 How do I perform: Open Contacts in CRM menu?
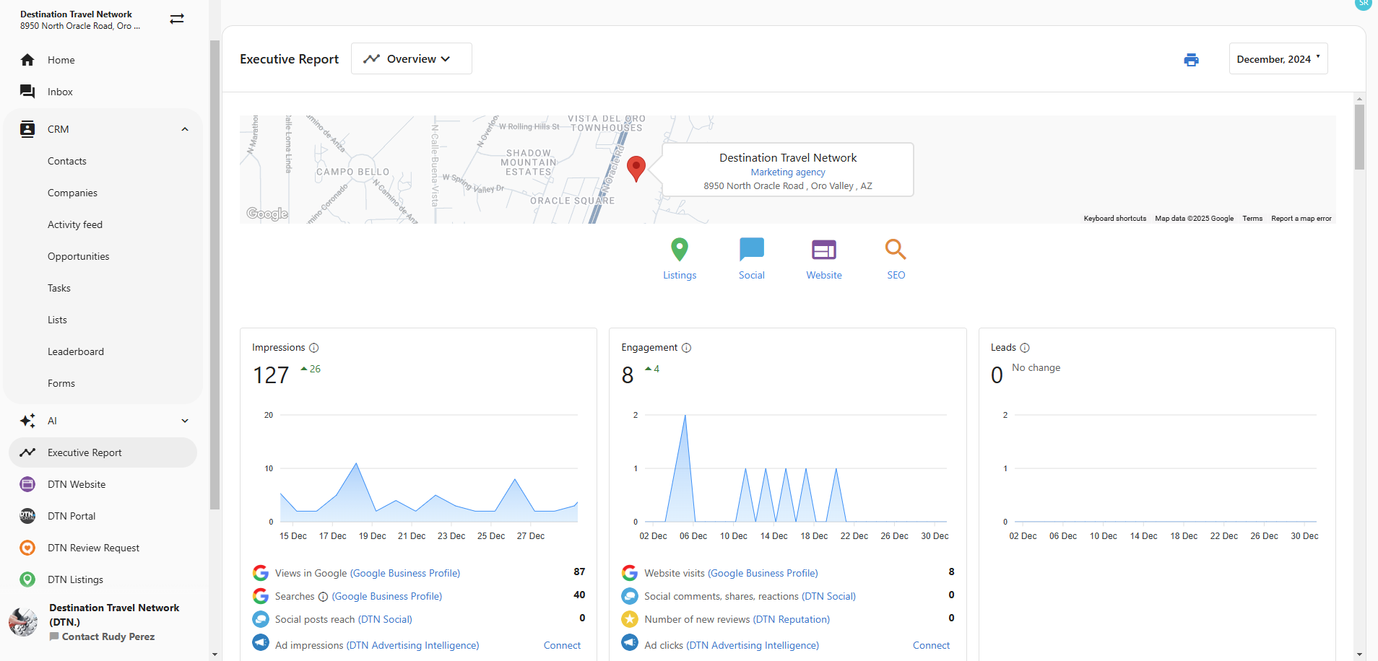[x=67, y=161]
